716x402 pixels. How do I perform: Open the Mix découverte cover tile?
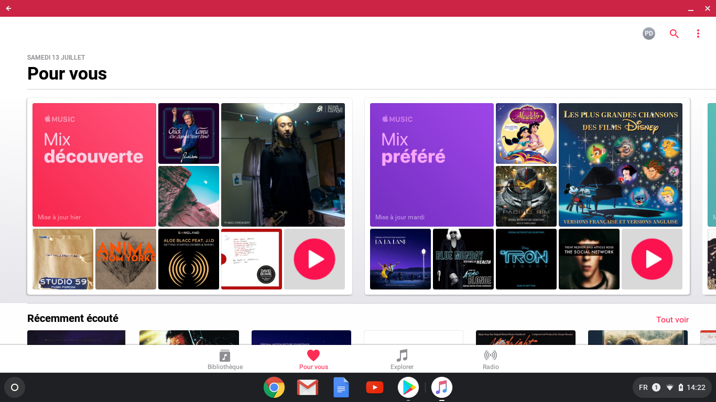(x=94, y=165)
